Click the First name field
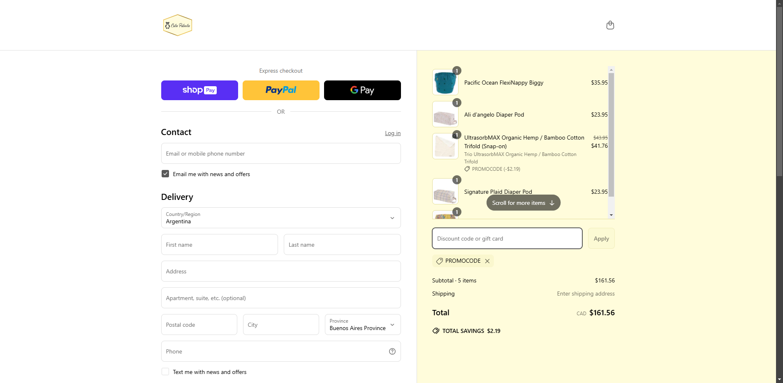The width and height of the screenshot is (783, 383). (x=220, y=245)
